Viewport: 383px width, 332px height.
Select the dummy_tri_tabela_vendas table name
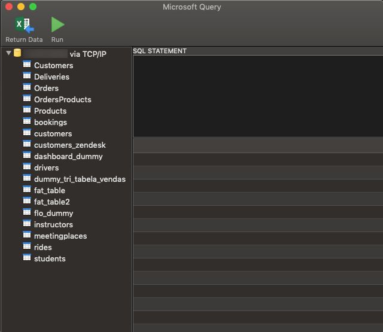80,179
